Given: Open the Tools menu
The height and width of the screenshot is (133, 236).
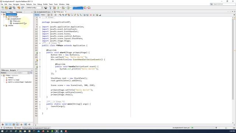Looking at the screenshot, I should point(56,4).
